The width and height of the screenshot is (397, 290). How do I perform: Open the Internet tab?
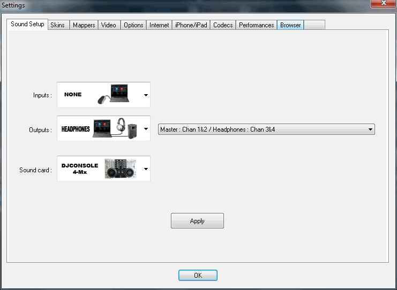(159, 25)
